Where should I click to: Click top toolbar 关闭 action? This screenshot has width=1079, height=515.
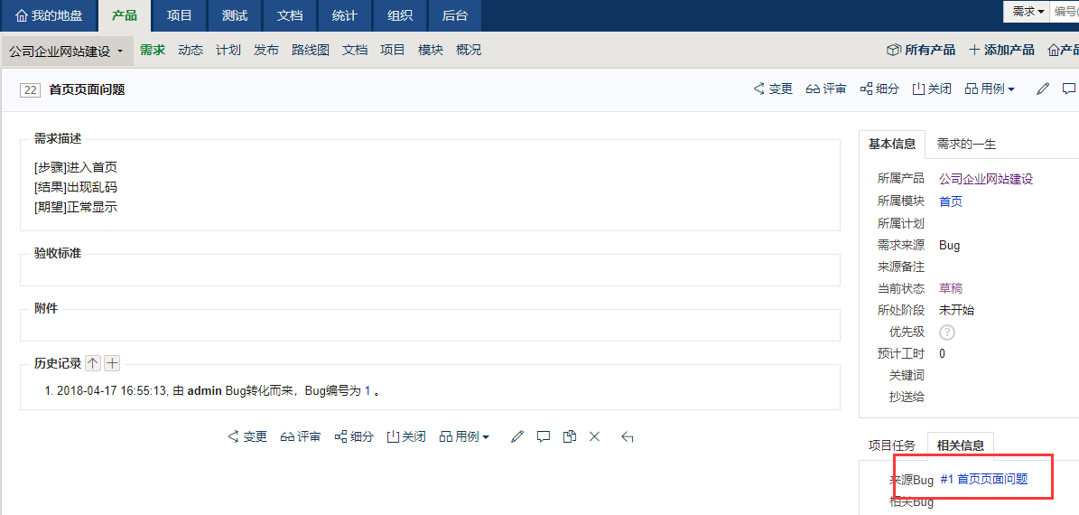point(932,89)
